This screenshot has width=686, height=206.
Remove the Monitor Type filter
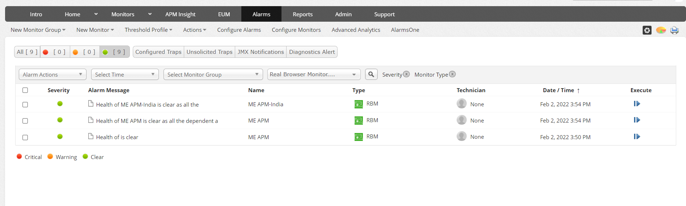coord(452,74)
